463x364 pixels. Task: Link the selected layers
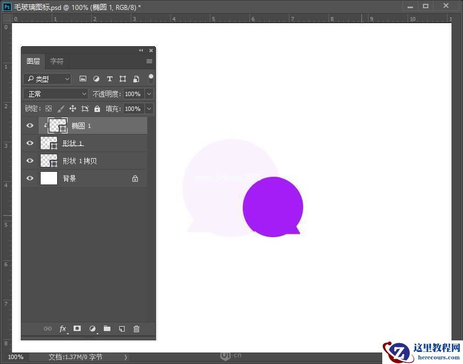(x=48, y=329)
